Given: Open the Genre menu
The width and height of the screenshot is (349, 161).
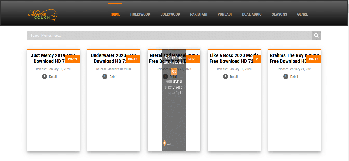Looking at the screenshot, I should 303,14.
